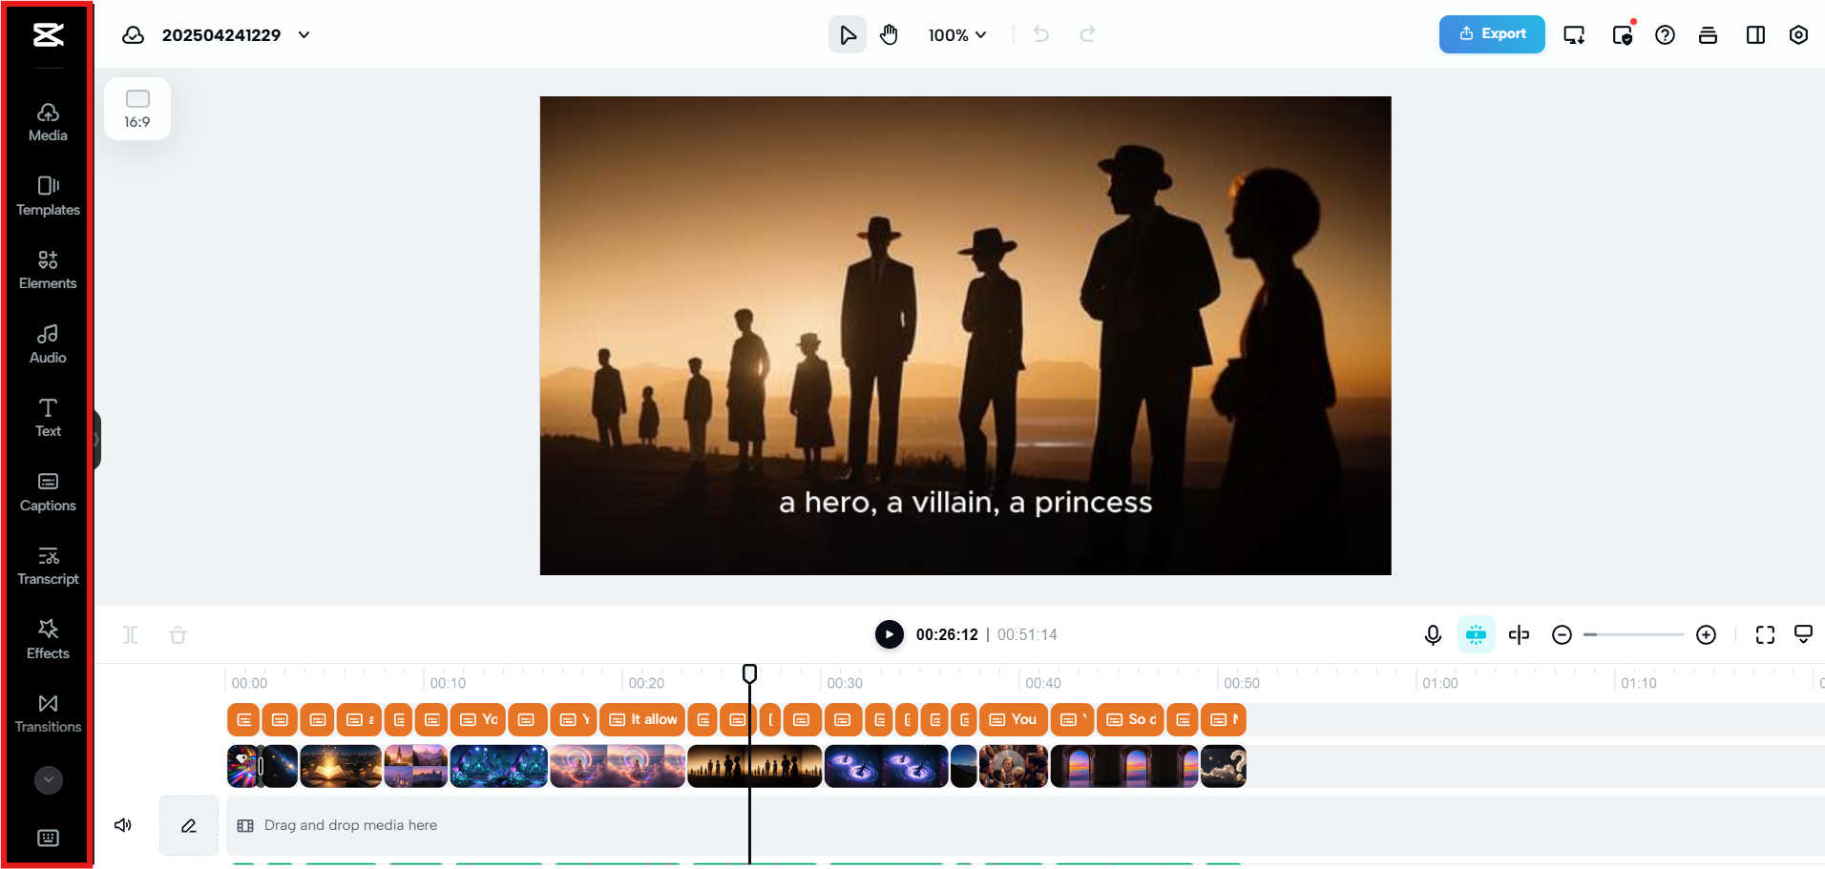
Task: Zoom in the timeline
Action: 1707,635
